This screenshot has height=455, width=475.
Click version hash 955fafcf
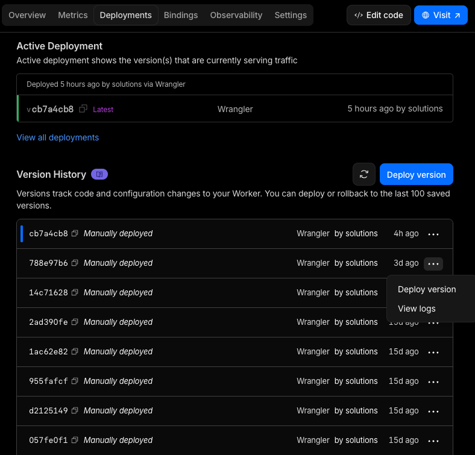point(48,381)
